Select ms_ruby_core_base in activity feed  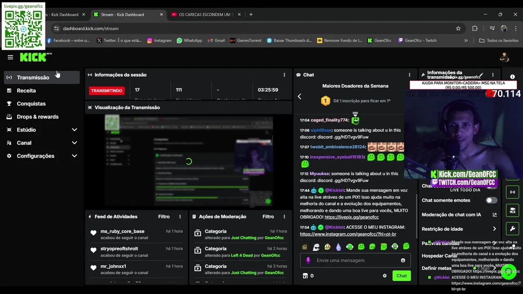pyautogui.click(x=122, y=232)
